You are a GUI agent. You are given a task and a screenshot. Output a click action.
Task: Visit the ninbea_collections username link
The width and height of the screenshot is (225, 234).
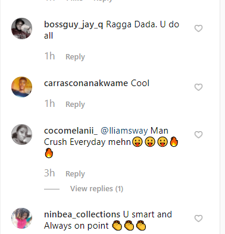[82, 214]
